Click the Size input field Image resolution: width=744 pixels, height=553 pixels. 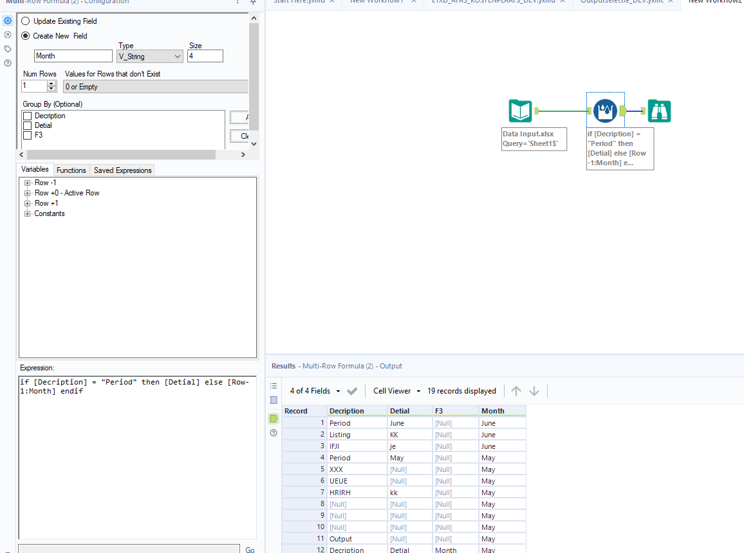coord(205,57)
